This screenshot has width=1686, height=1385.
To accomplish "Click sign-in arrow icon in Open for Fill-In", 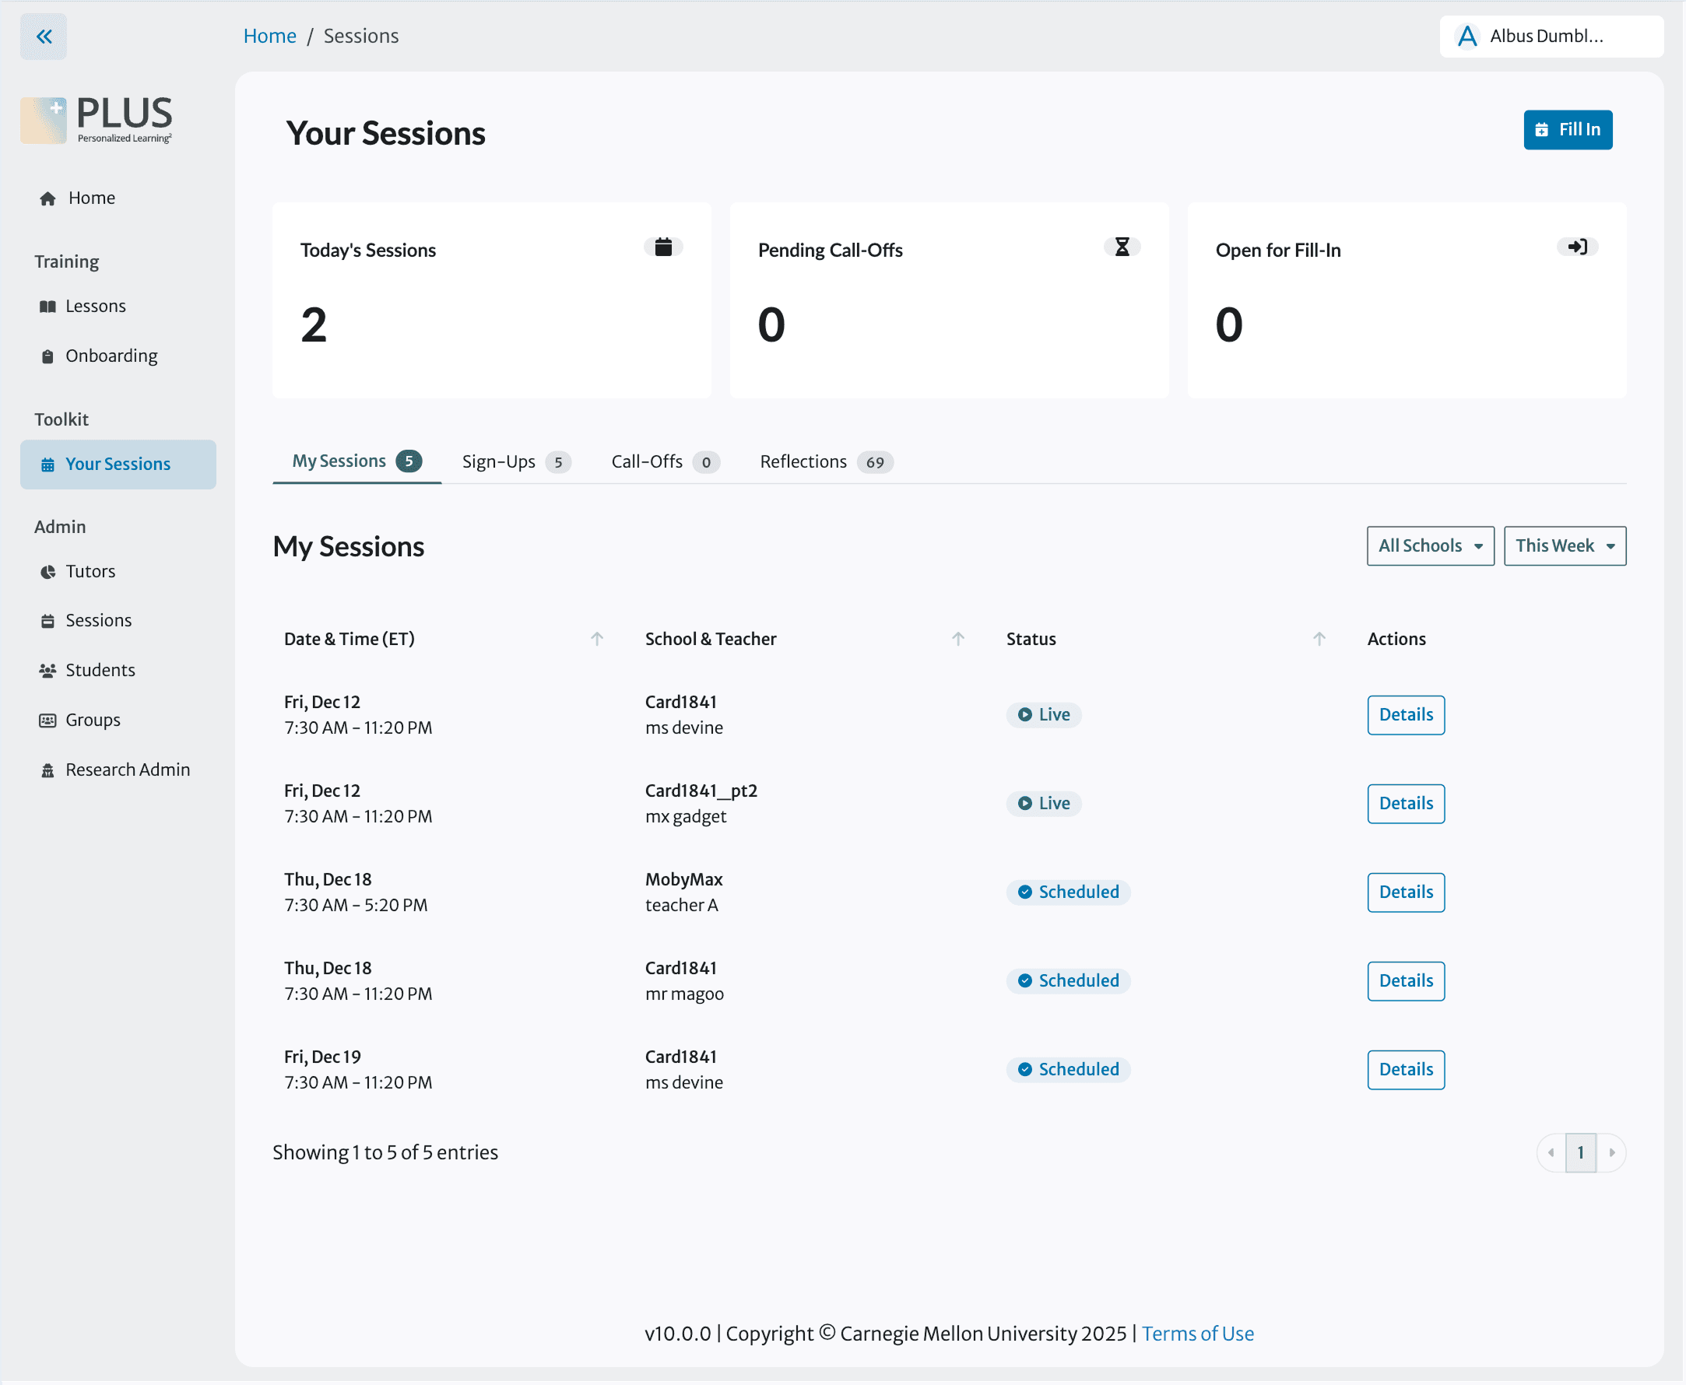I will (1577, 247).
